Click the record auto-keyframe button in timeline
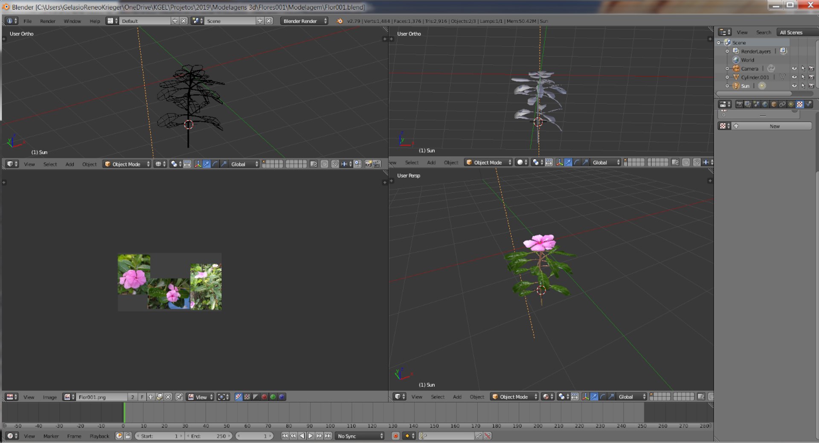819x443 pixels. [x=395, y=436]
